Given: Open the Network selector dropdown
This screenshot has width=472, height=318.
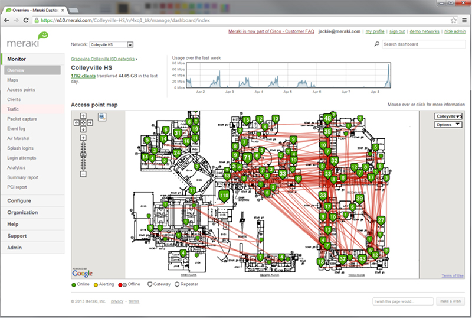Looking at the screenshot, I should 112,45.
